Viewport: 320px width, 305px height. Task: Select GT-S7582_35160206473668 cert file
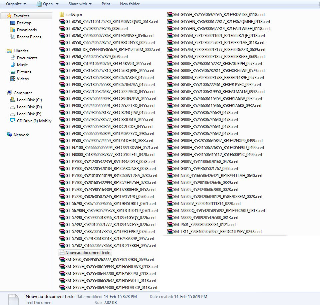coord(108,245)
